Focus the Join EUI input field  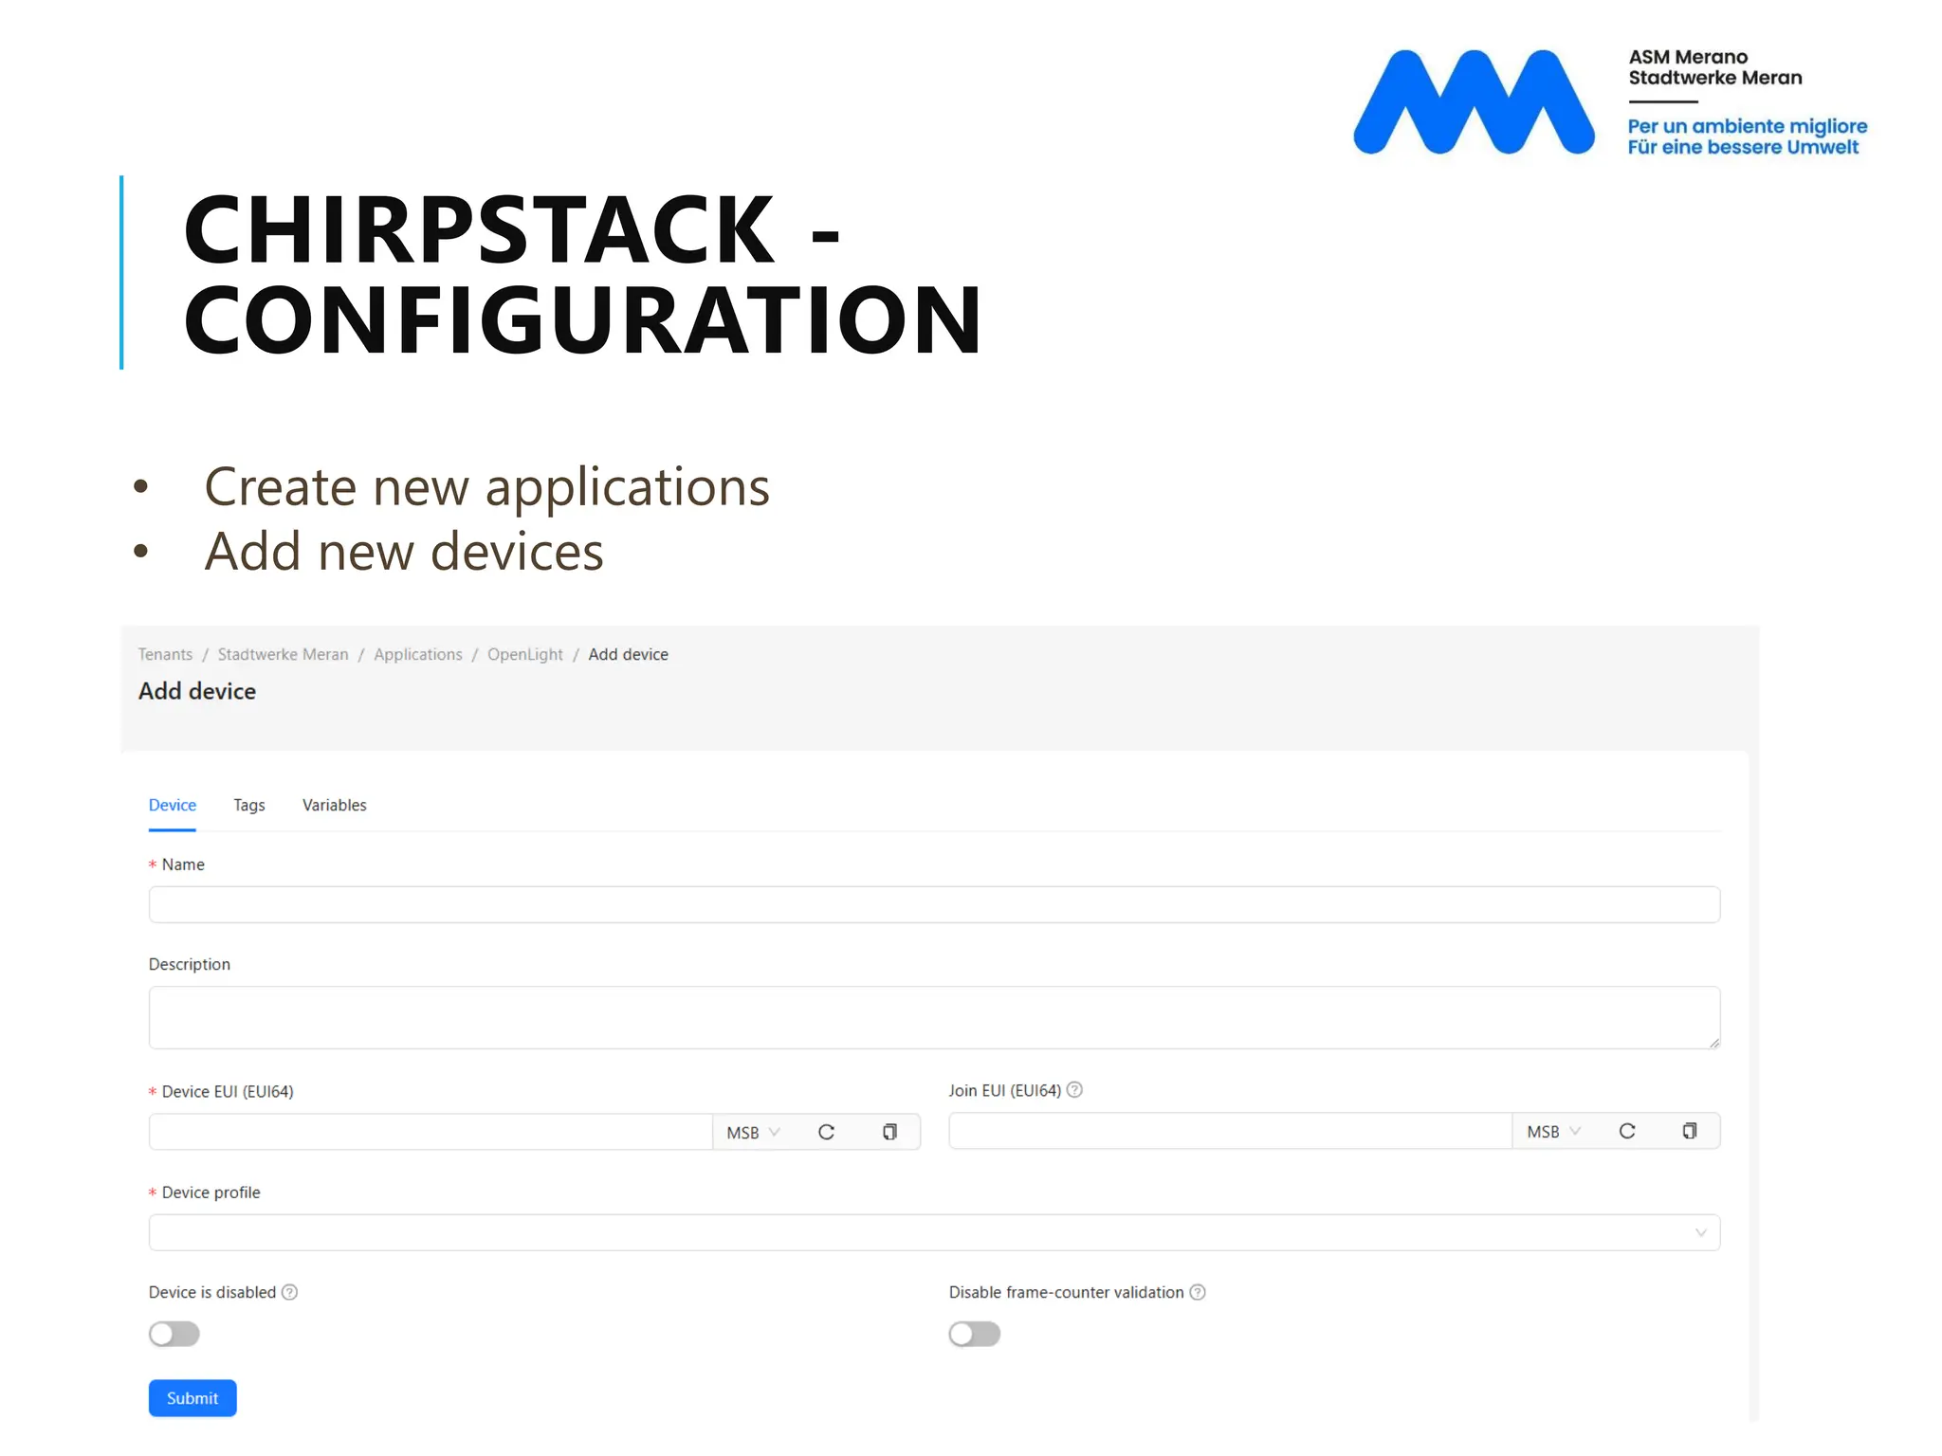[x=1231, y=1131]
